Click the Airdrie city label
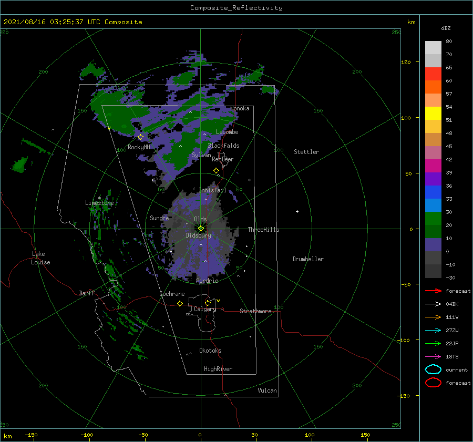473x442 pixels. point(207,281)
